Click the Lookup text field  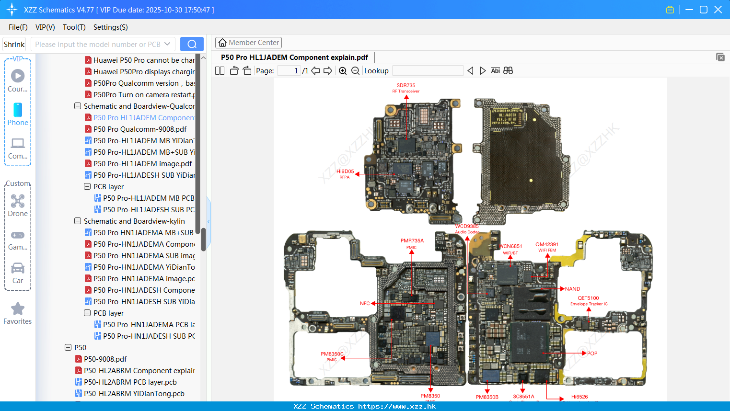tap(428, 71)
